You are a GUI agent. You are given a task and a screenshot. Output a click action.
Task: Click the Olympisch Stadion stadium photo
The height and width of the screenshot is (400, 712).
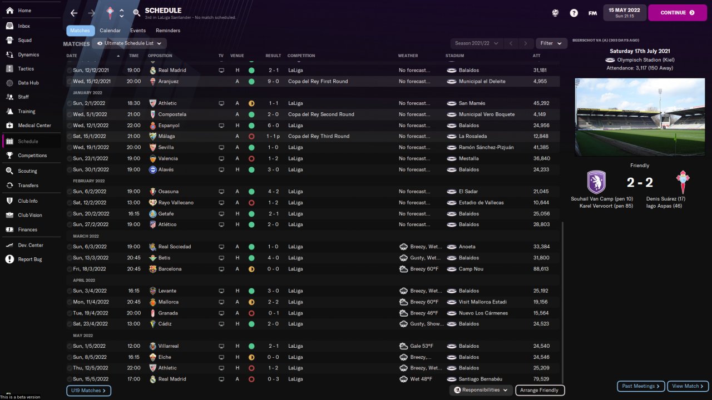tap(639, 117)
